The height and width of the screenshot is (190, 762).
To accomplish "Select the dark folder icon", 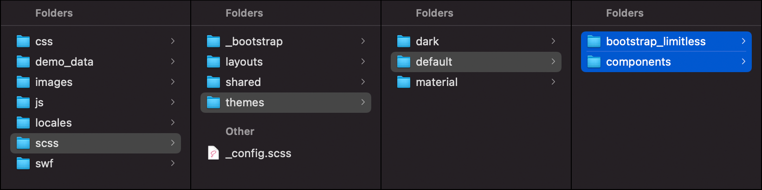I will point(404,42).
